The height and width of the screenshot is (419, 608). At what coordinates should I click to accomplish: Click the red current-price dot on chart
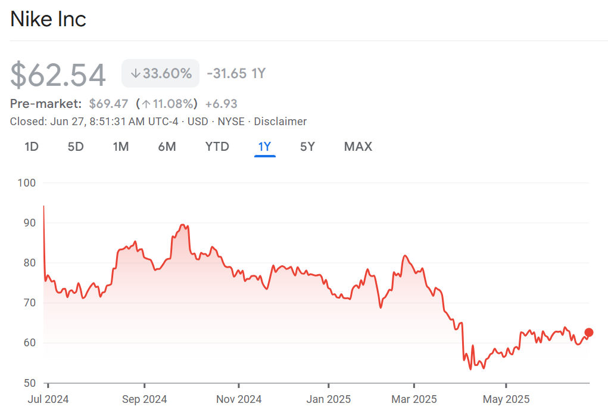pyautogui.click(x=589, y=333)
